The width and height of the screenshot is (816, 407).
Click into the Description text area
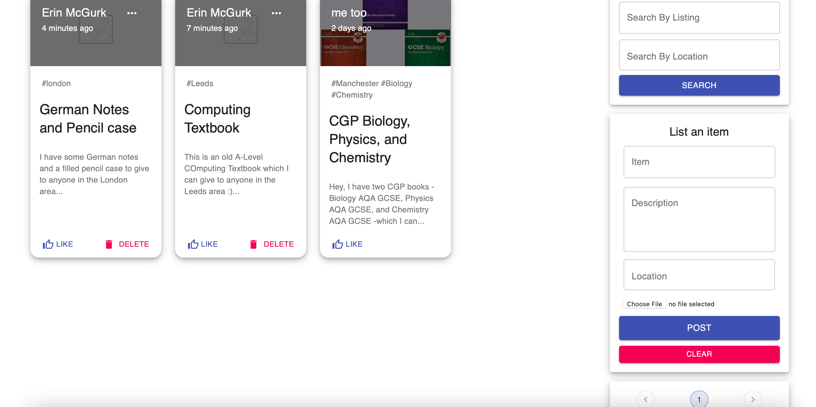[x=699, y=219]
